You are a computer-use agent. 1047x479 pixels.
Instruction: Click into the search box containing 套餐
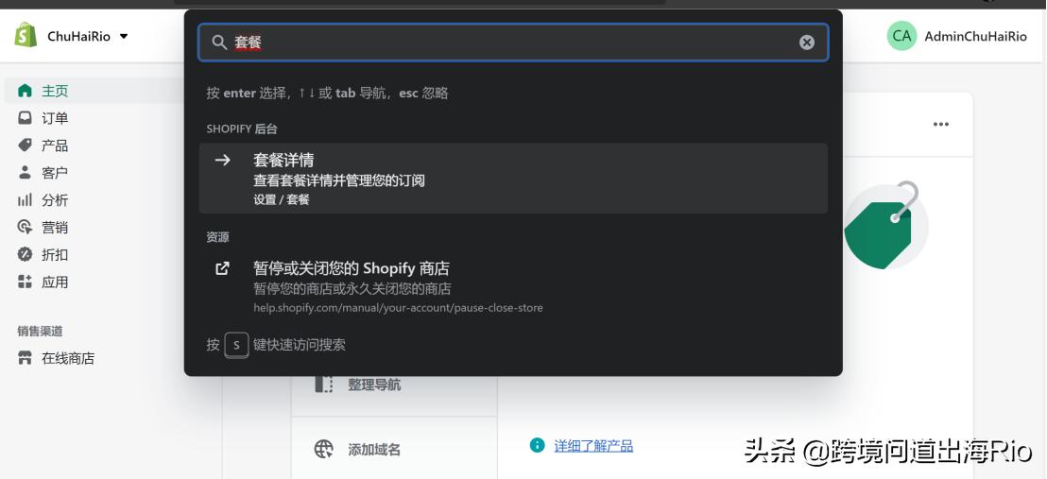[513, 43]
